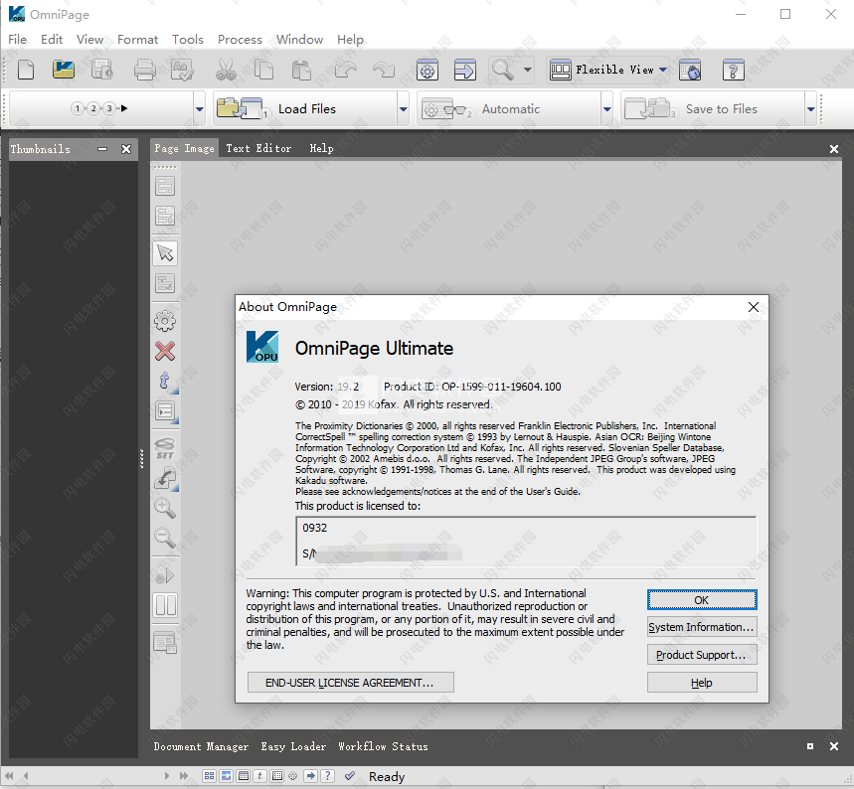Click the Undo arrow icon

tap(345, 71)
